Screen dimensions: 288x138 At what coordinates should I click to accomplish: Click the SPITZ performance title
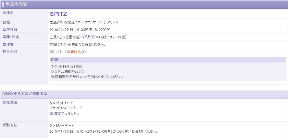point(58,14)
